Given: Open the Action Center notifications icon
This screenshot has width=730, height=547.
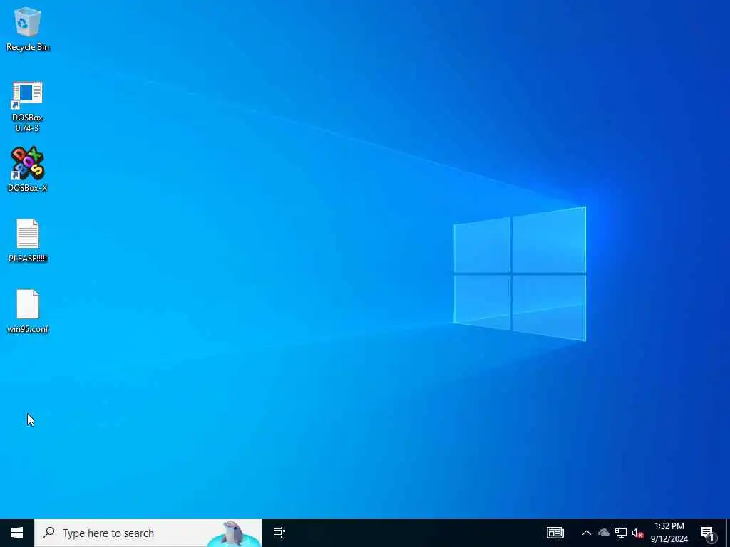Looking at the screenshot, I should click(x=708, y=533).
